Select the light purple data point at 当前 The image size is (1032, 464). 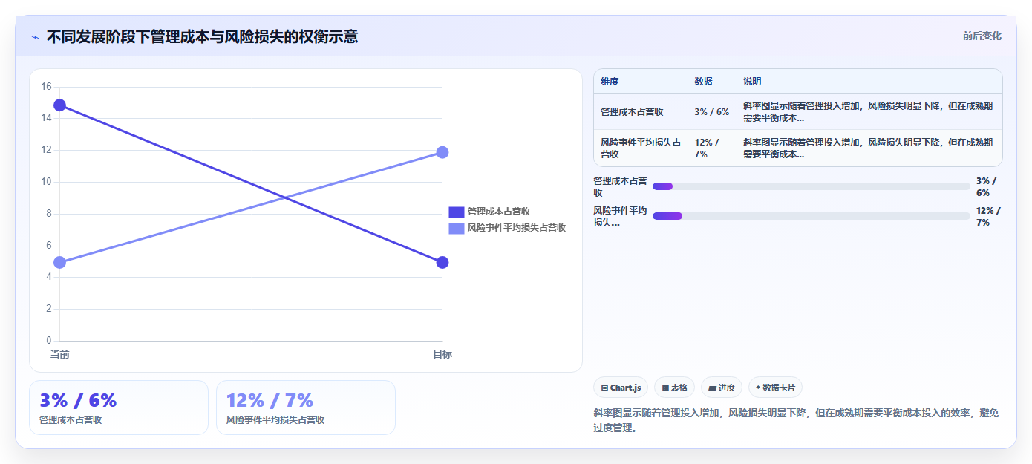click(60, 262)
